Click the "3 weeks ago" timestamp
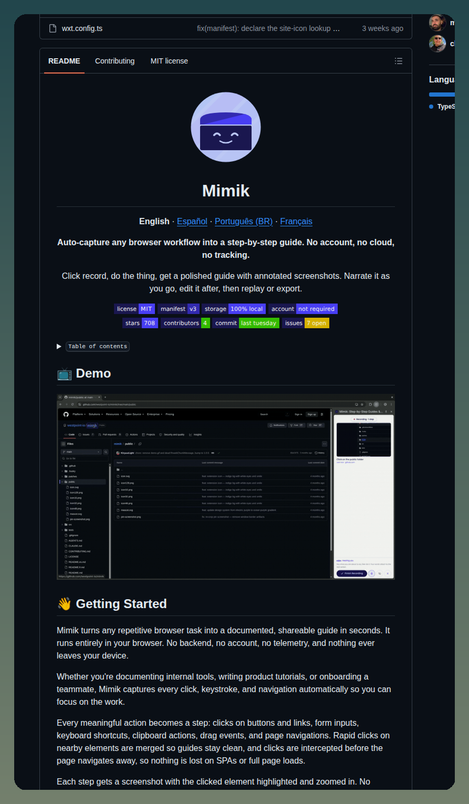 pos(383,28)
